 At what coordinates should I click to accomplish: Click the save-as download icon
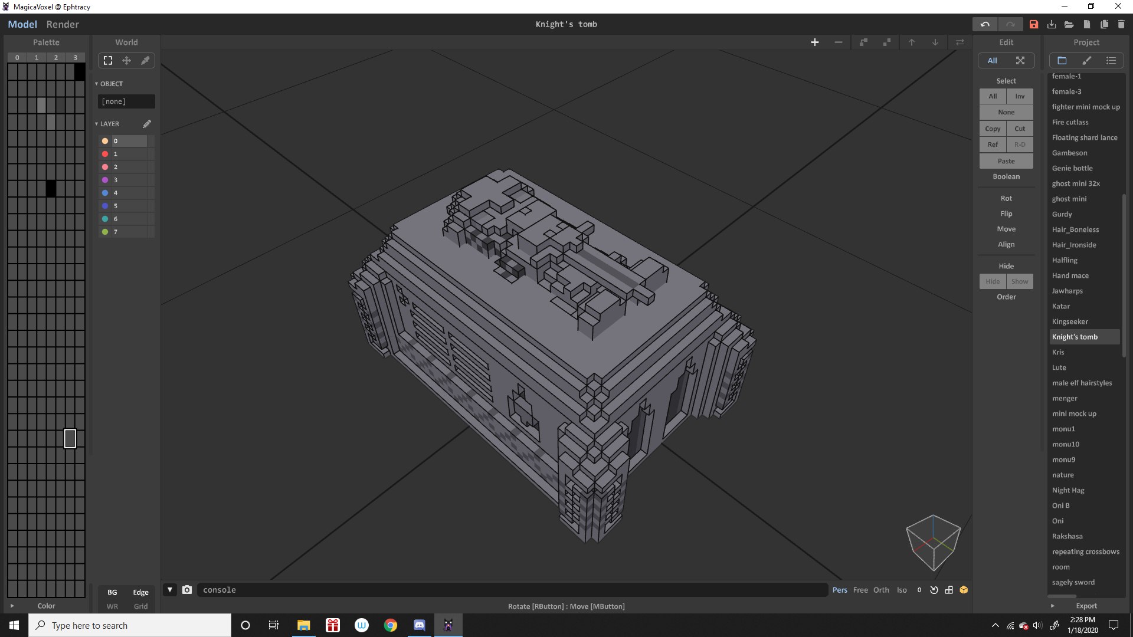1052,24
